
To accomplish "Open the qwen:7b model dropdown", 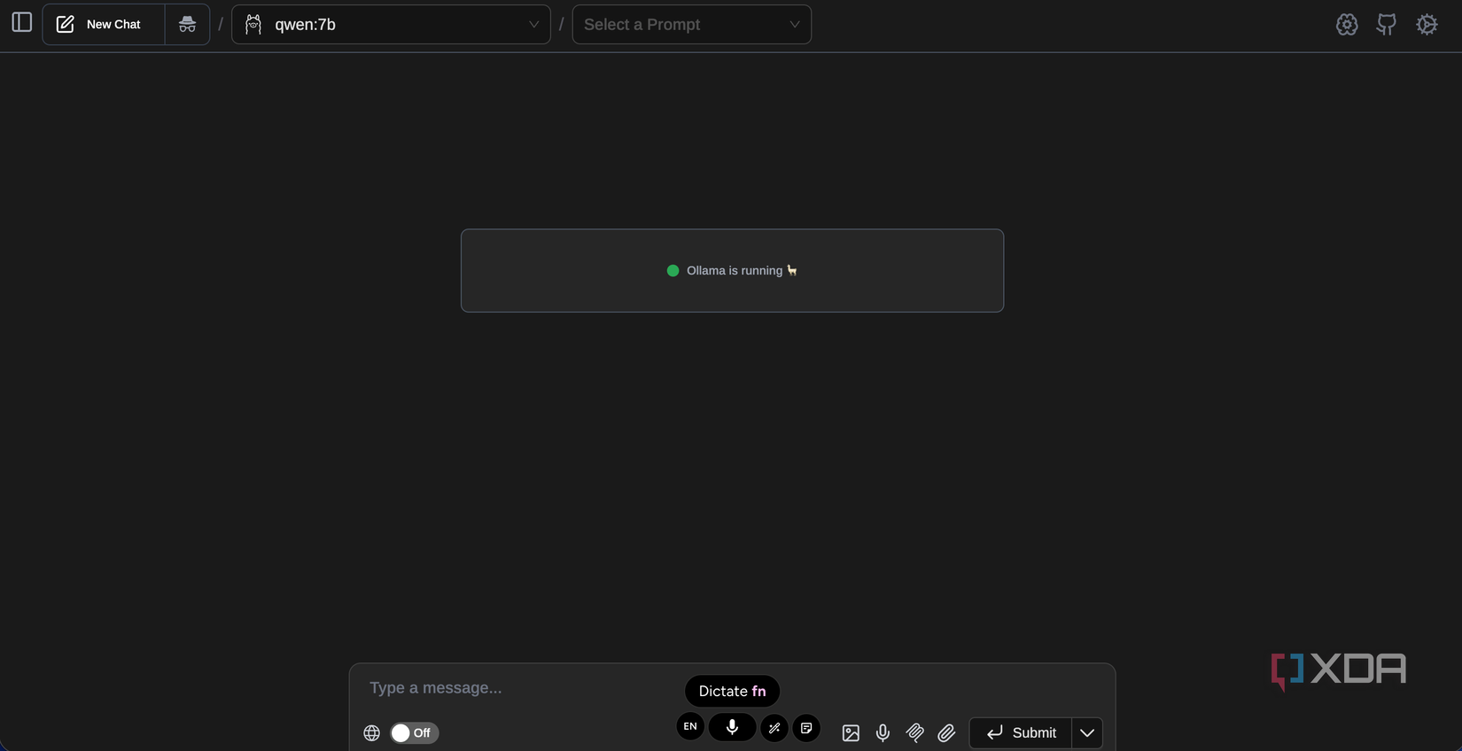I will [391, 25].
